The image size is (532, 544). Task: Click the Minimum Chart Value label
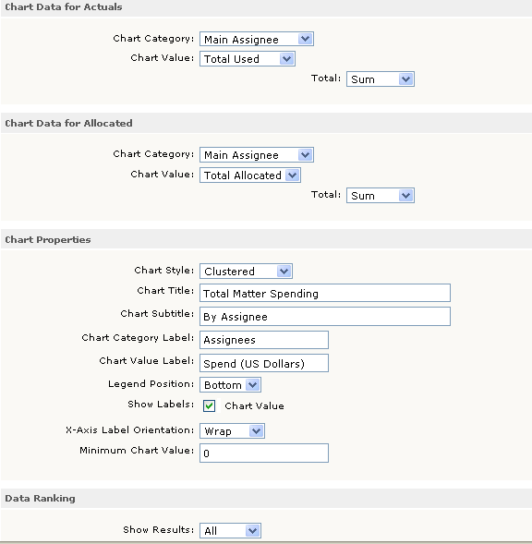[137, 451]
